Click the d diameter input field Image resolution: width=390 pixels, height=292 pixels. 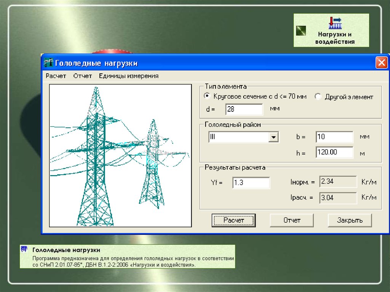pyautogui.click(x=244, y=109)
